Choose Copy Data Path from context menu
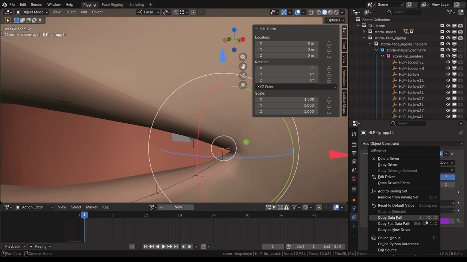The image size is (467, 262). tap(390, 218)
